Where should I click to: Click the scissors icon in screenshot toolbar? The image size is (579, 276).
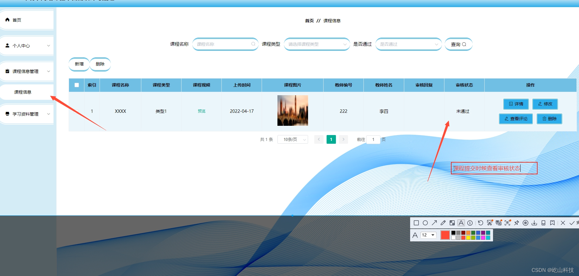[x=490, y=223]
